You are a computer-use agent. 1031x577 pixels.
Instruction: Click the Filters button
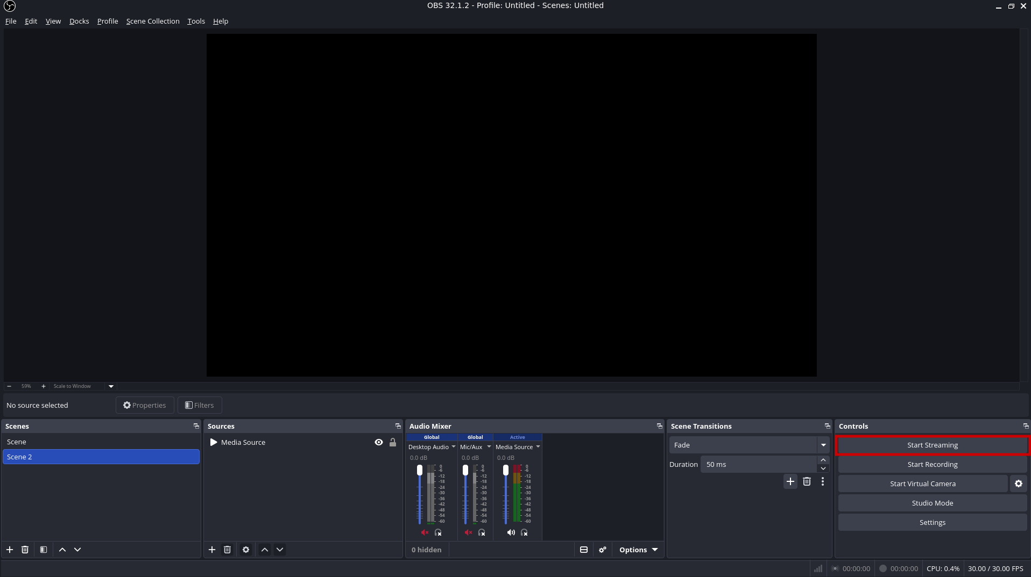200,405
